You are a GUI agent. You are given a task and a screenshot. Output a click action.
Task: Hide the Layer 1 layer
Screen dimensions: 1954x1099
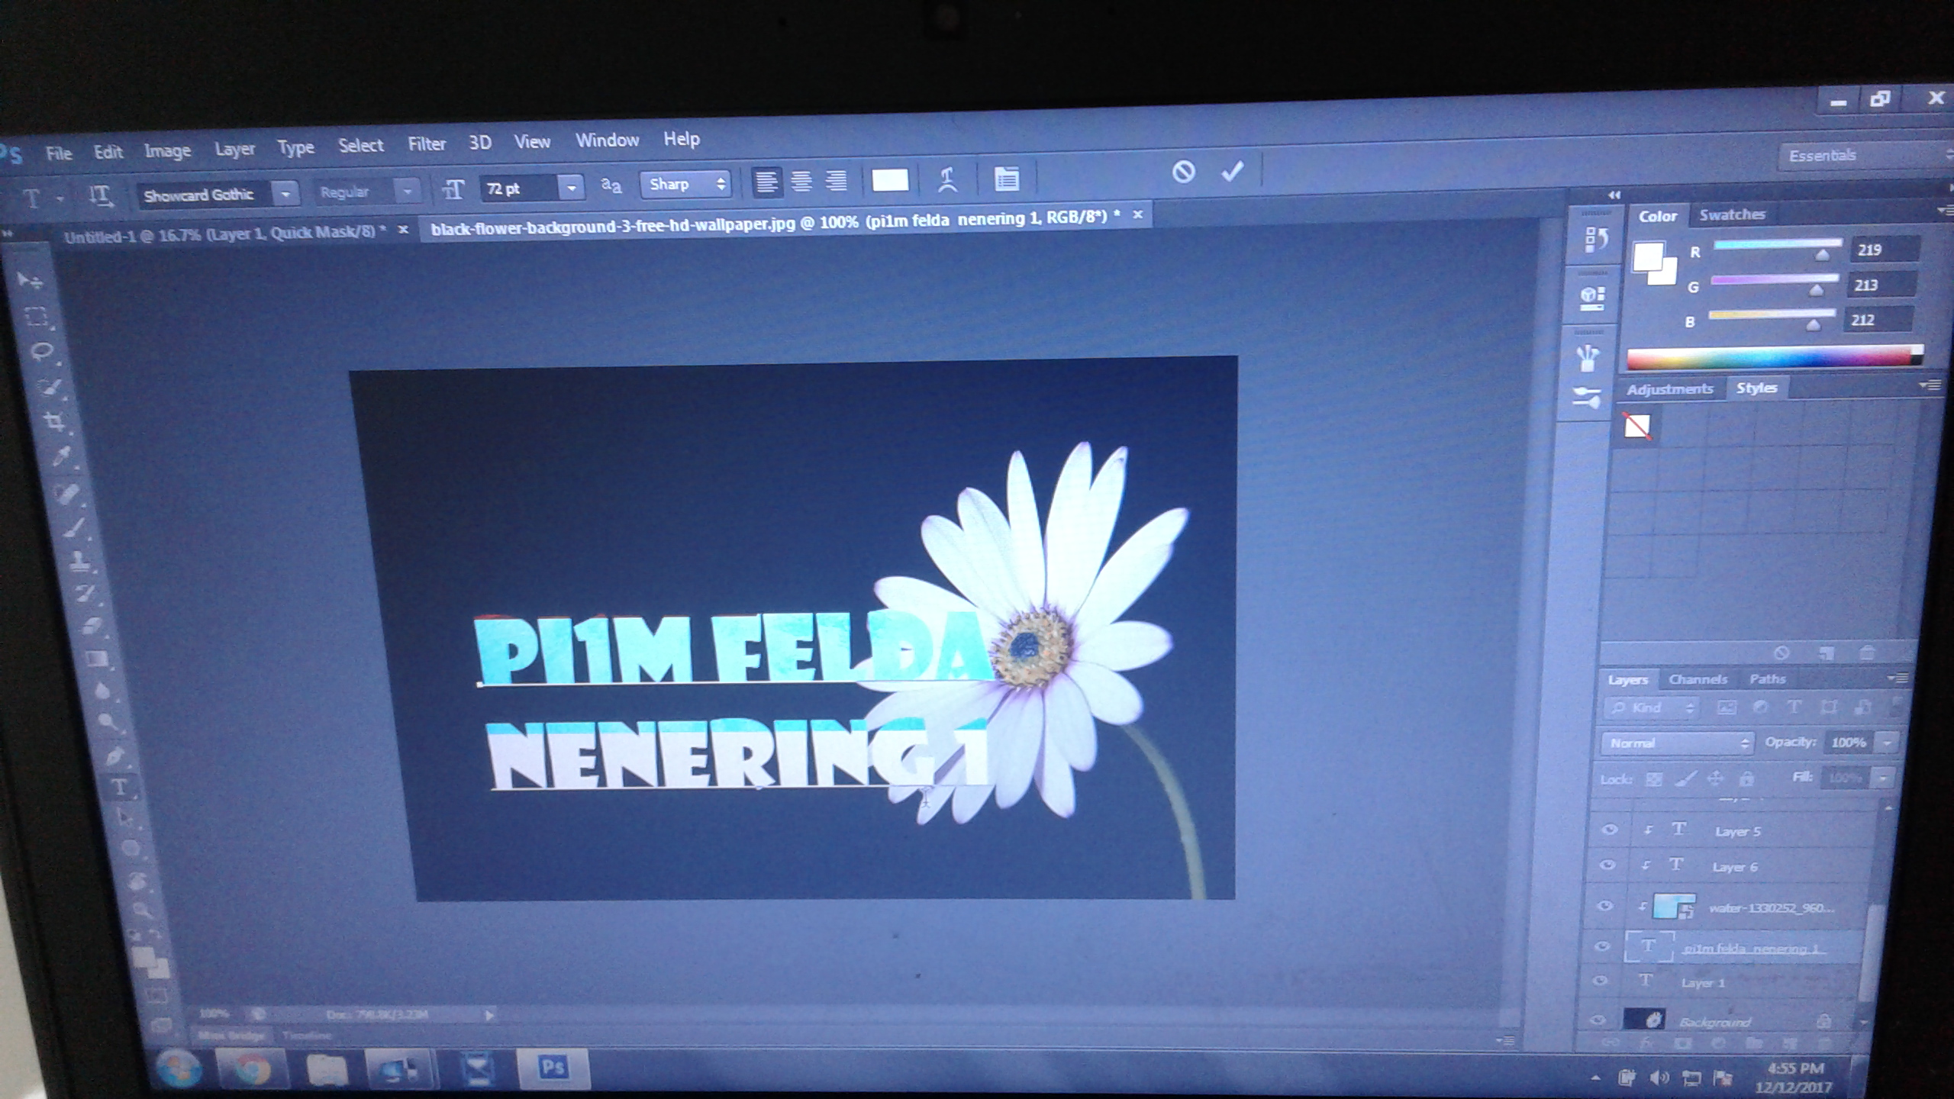point(1600,981)
